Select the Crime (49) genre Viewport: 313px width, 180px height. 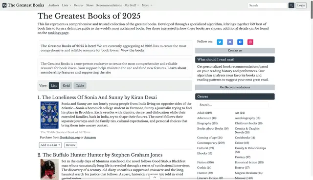click(x=242, y=143)
